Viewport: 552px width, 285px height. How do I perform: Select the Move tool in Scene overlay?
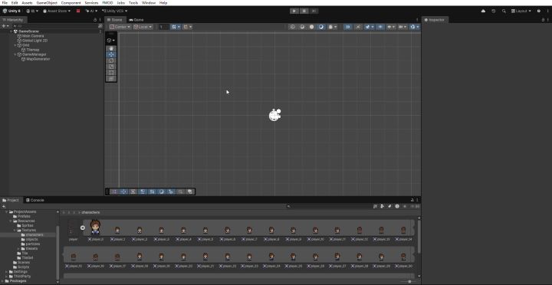[111, 54]
